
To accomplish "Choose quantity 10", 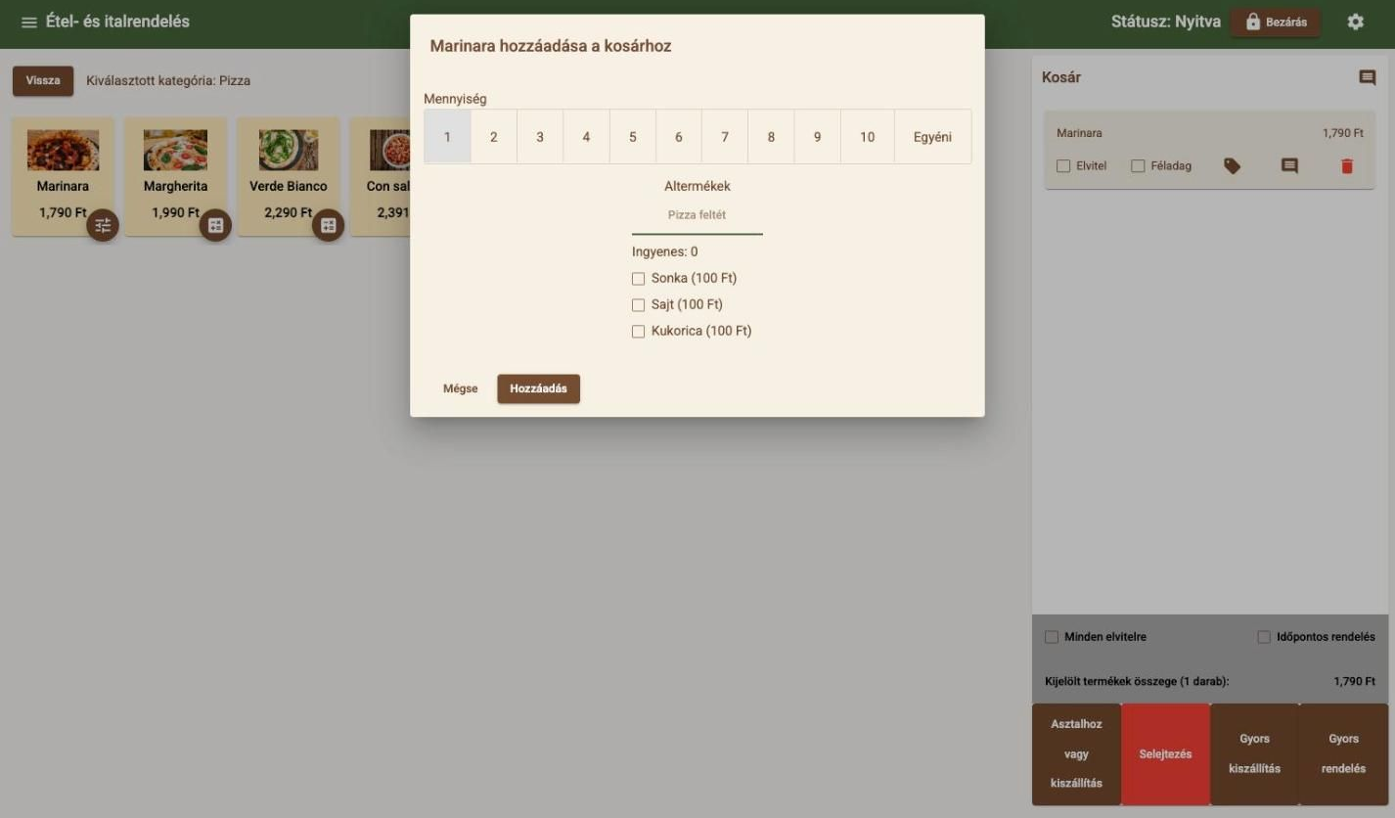I will [x=867, y=136].
